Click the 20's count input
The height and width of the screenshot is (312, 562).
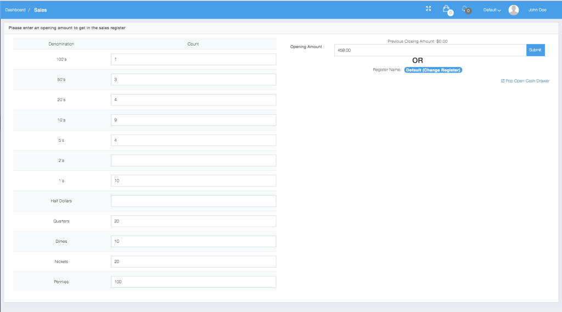click(x=193, y=100)
